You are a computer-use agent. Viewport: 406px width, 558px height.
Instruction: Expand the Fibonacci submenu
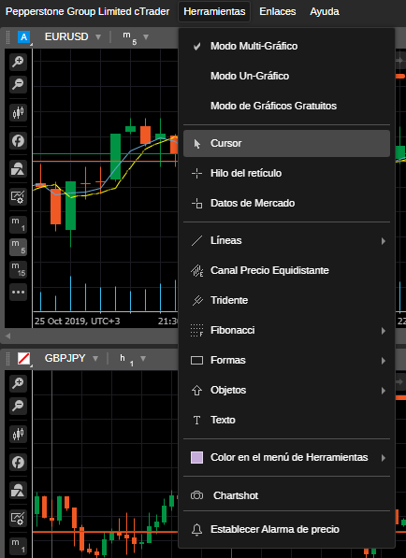click(x=286, y=330)
